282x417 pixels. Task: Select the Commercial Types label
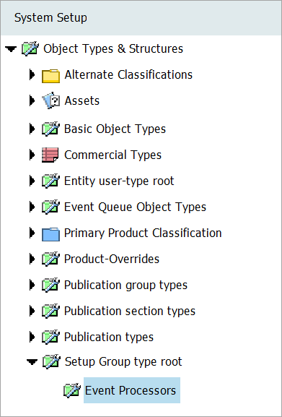[113, 155]
